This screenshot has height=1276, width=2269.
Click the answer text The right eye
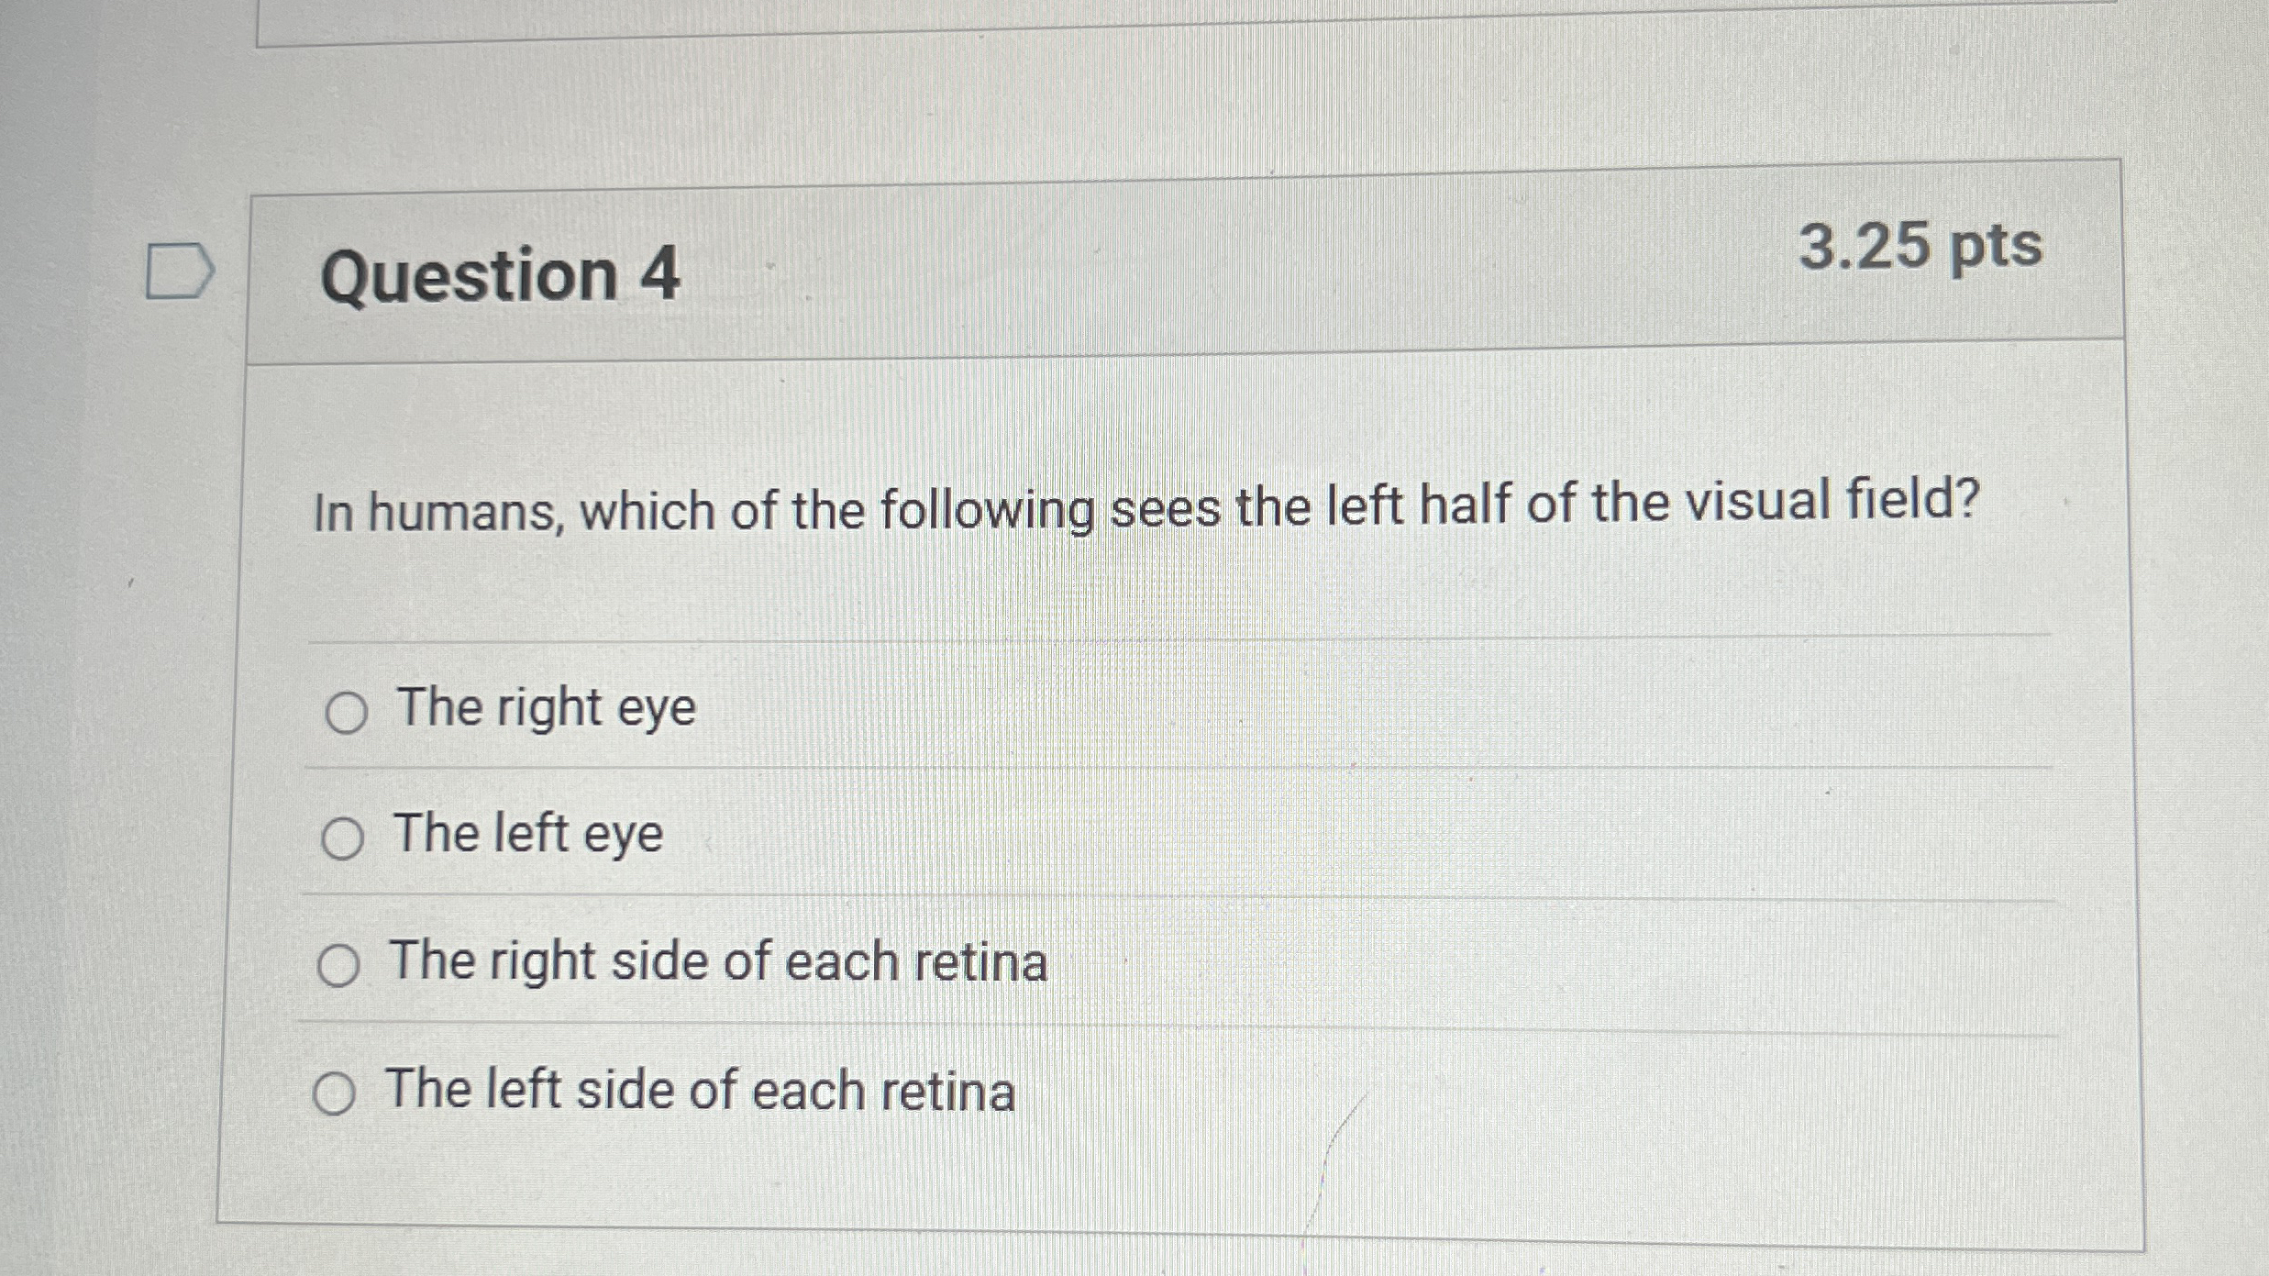[547, 708]
